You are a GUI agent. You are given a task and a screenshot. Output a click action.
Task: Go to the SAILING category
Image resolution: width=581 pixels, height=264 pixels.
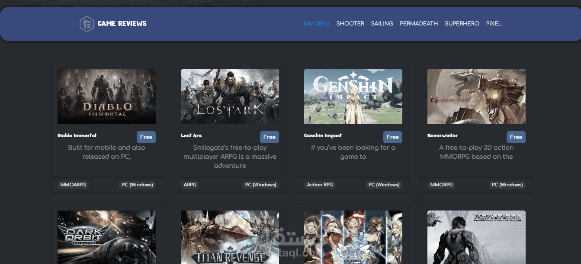382,24
